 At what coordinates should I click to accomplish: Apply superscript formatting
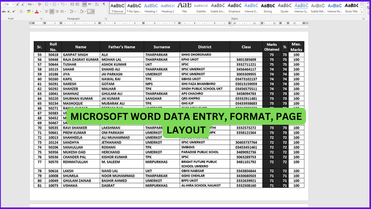(x=14, y=11)
